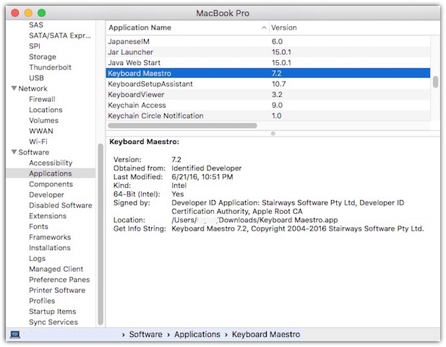Viewport: 446px width, 347px height.
Task: Select Network category
Action: click(x=33, y=88)
